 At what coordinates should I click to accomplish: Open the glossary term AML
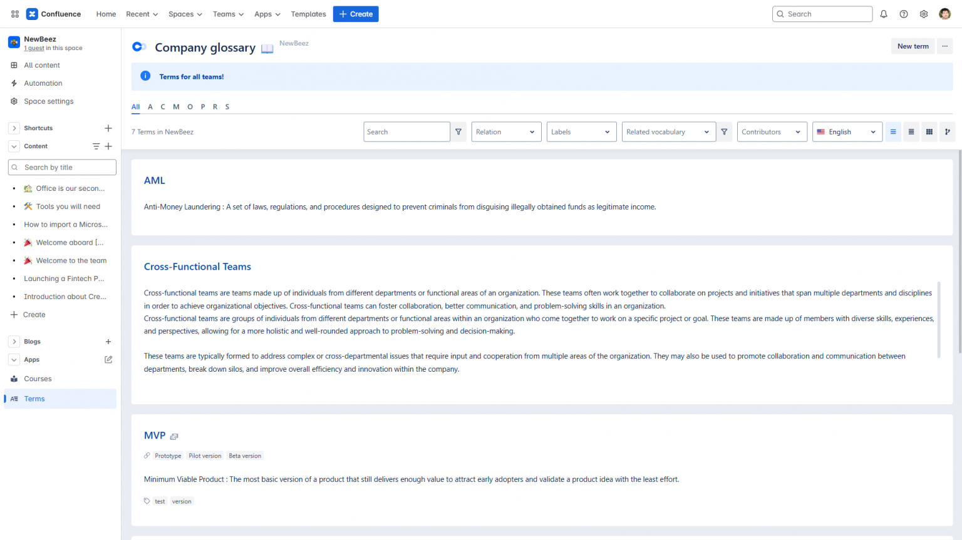coord(154,180)
